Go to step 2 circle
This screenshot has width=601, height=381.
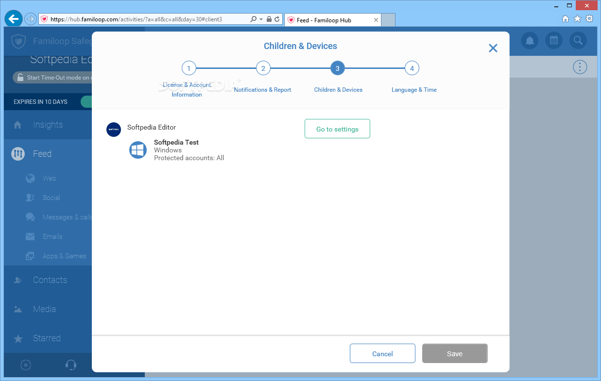click(263, 68)
